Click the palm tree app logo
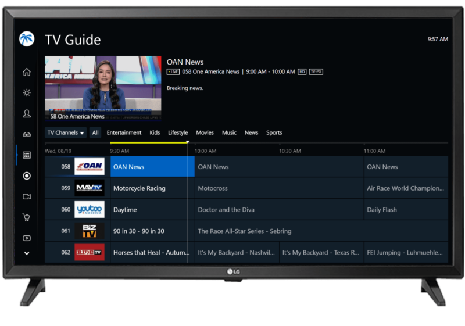Viewport: 465px width, 326px height. pos(27,39)
